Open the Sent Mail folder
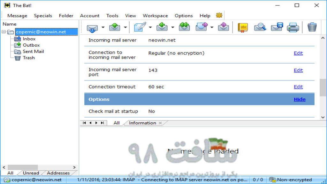327x184 pixels. pos(33,51)
